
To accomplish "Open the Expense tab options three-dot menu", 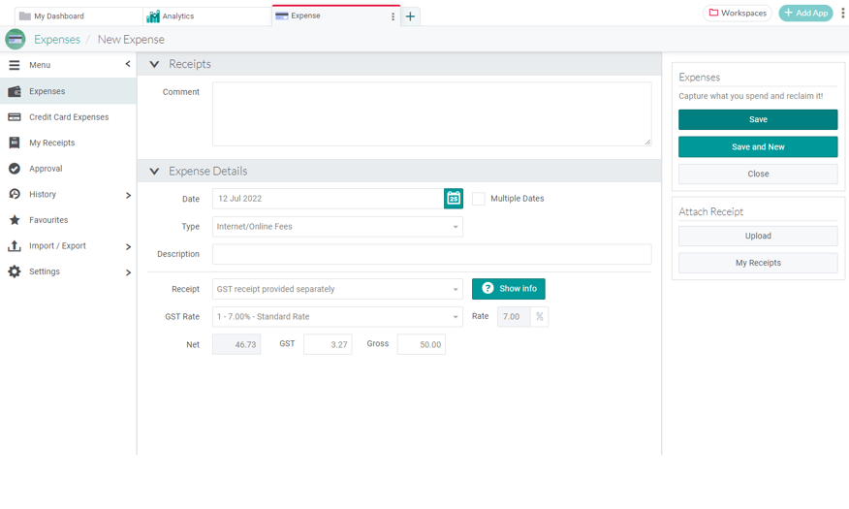I will click(393, 16).
